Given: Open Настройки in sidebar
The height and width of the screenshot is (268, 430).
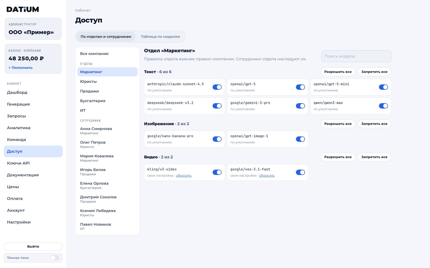Looking at the screenshot, I should pyautogui.click(x=33, y=222).
